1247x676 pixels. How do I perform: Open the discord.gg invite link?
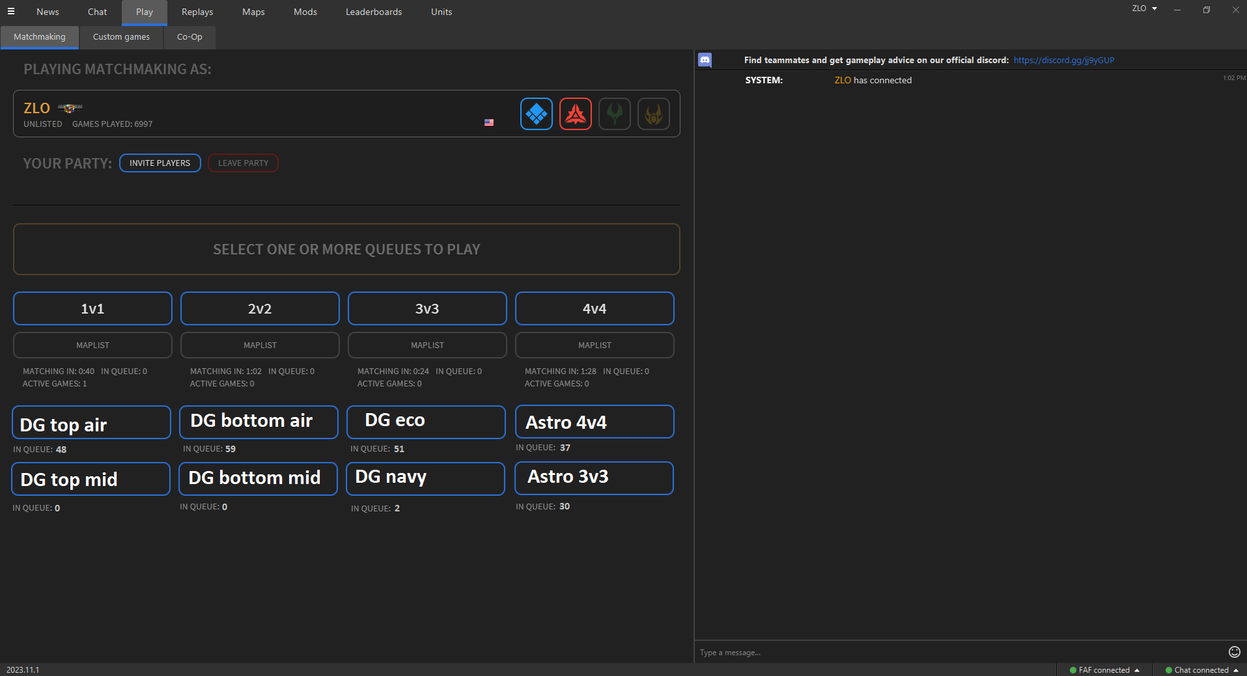pos(1063,60)
